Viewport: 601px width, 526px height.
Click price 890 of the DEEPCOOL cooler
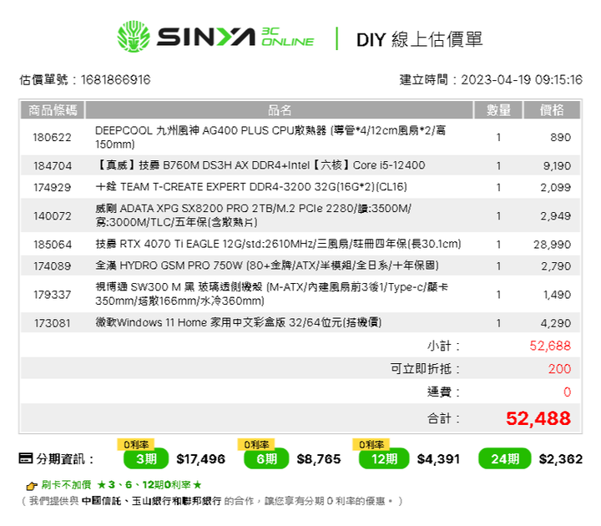tap(561, 137)
